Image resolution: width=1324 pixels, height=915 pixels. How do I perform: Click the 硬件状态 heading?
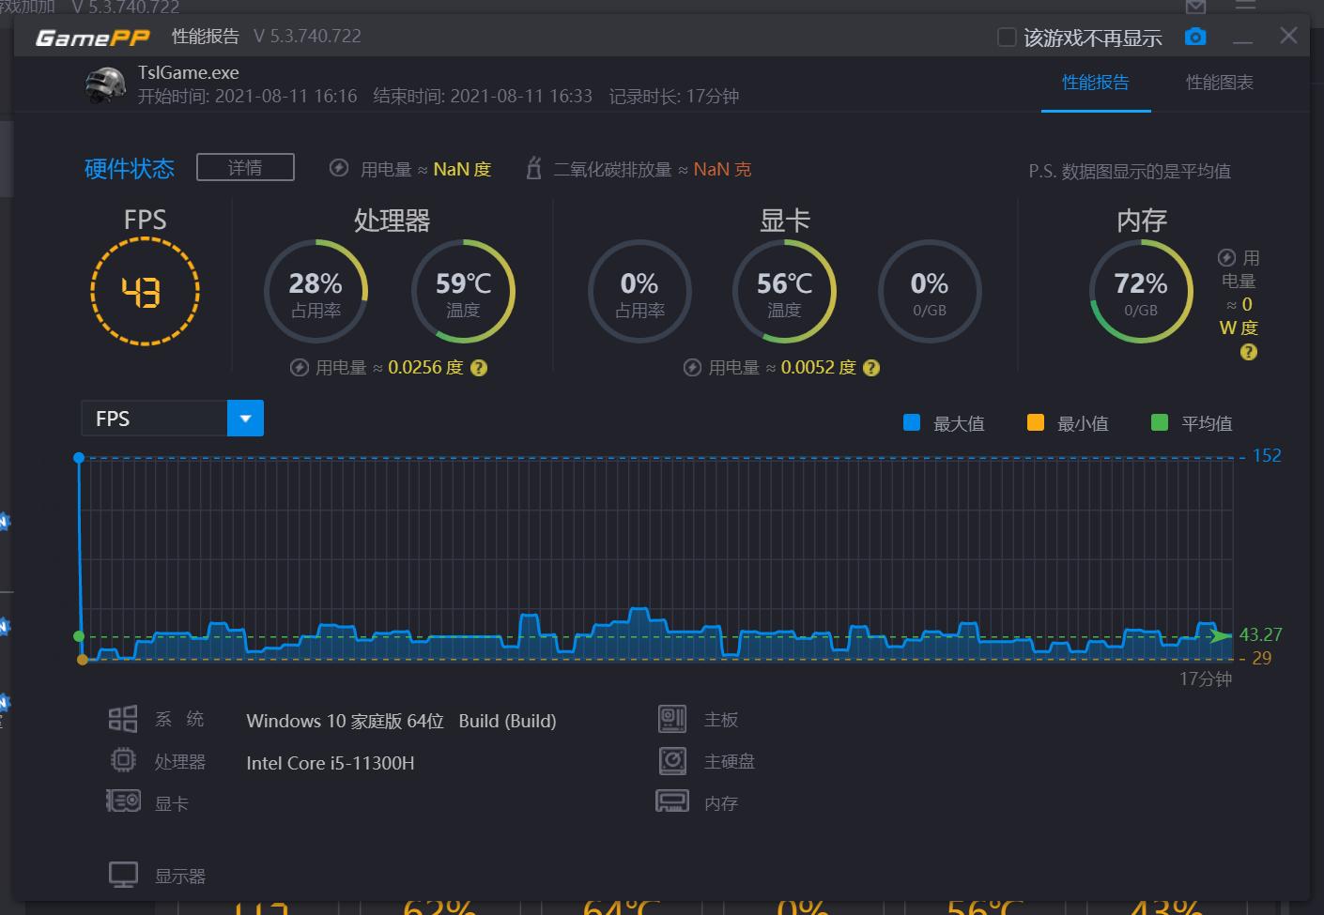[x=130, y=169]
